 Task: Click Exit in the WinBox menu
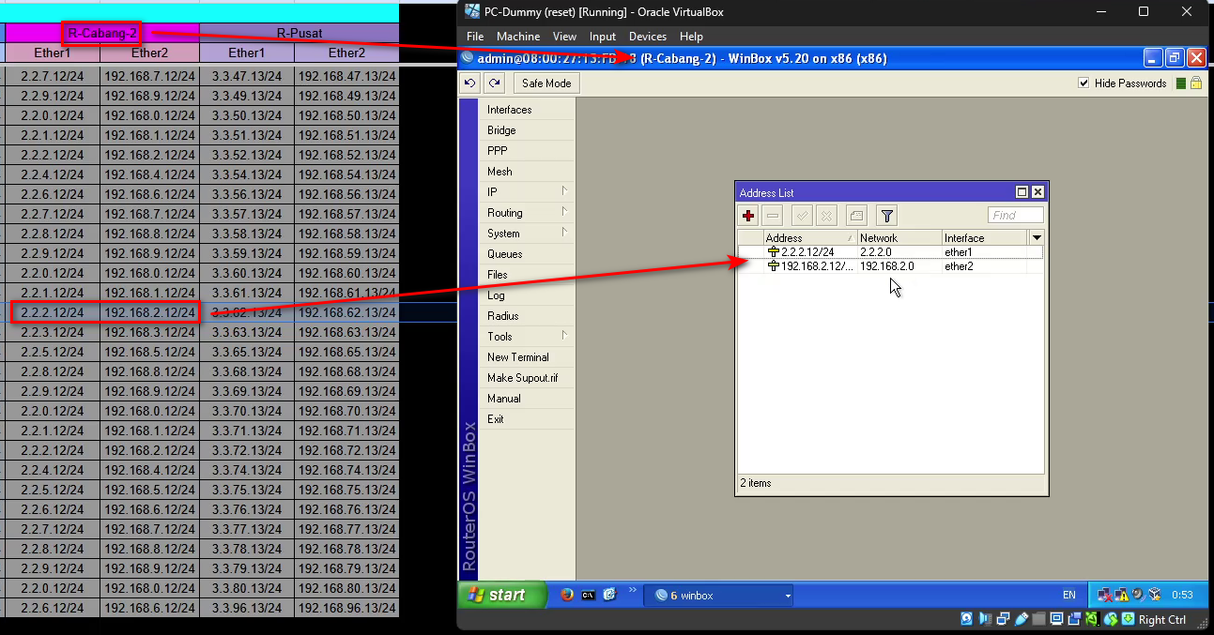coord(527,419)
